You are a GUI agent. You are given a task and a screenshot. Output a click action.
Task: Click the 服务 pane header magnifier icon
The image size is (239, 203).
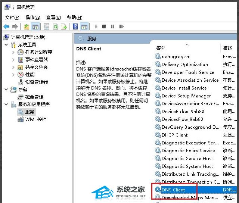pos(81,38)
